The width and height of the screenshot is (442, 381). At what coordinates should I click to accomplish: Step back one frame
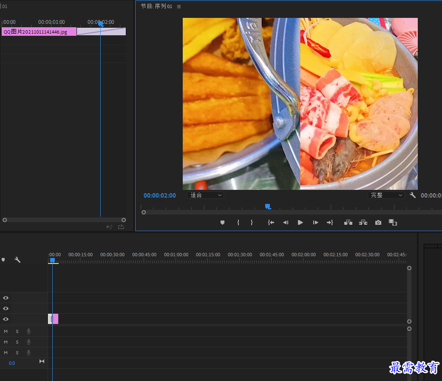click(x=286, y=223)
